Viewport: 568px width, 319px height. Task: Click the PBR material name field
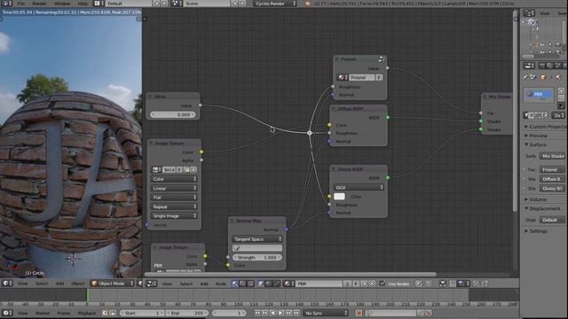pyautogui.click(x=319, y=284)
